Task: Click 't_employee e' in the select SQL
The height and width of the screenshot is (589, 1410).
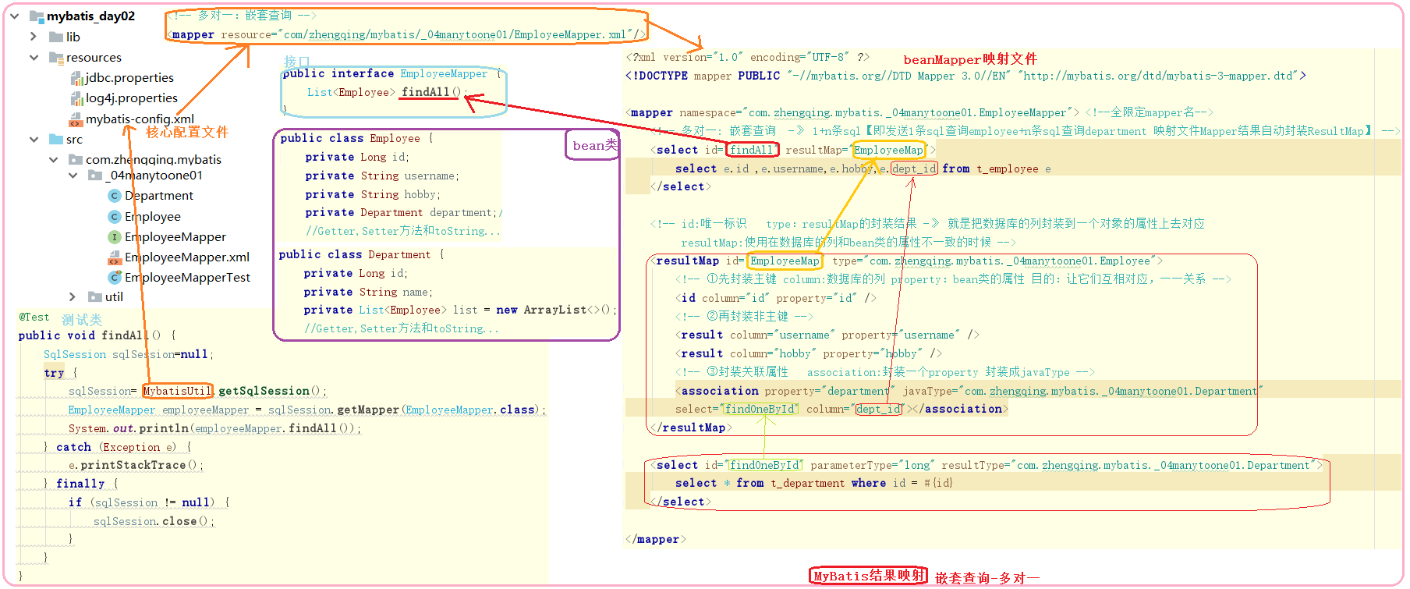Action: [x=1014, y=169]
